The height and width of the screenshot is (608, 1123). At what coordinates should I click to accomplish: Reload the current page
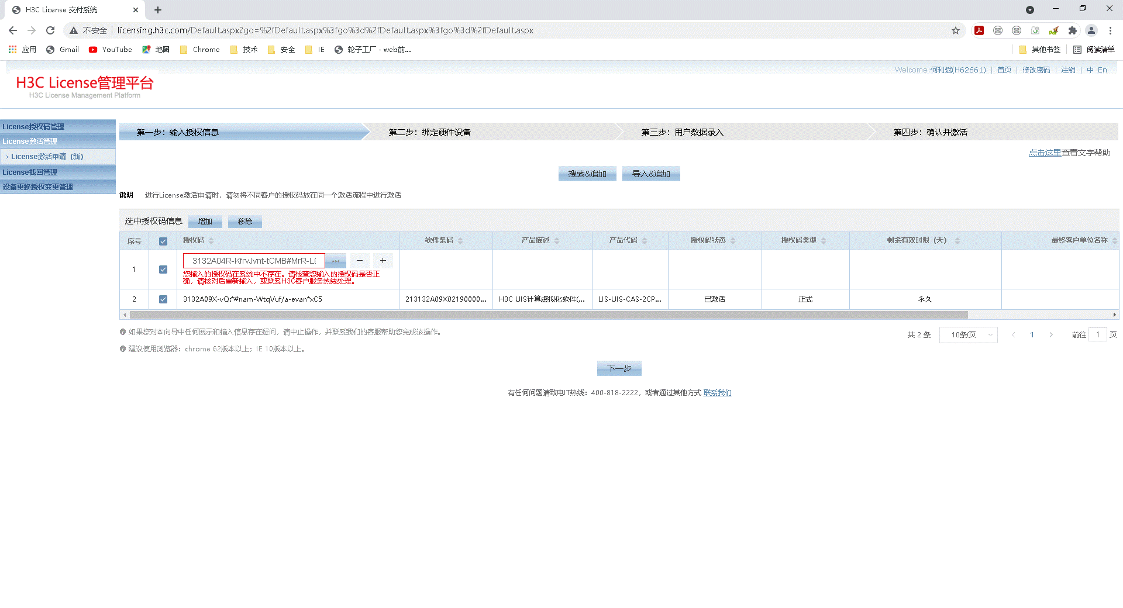(50, 30)
